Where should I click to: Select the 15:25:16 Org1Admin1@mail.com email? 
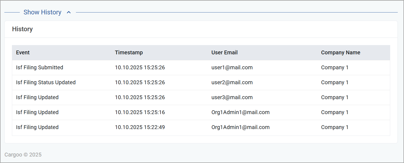[x=241, y=112]
